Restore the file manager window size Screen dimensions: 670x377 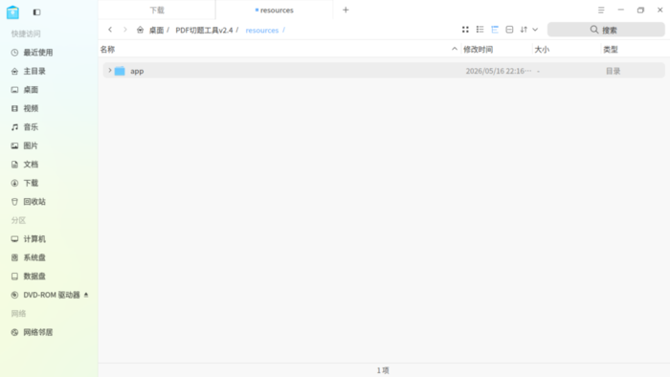[x=640, y=10]
